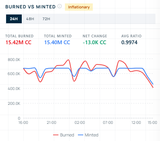Click the 16:00 x-axis label
Viewport: 160px width, 141px height.
(23, 123)
